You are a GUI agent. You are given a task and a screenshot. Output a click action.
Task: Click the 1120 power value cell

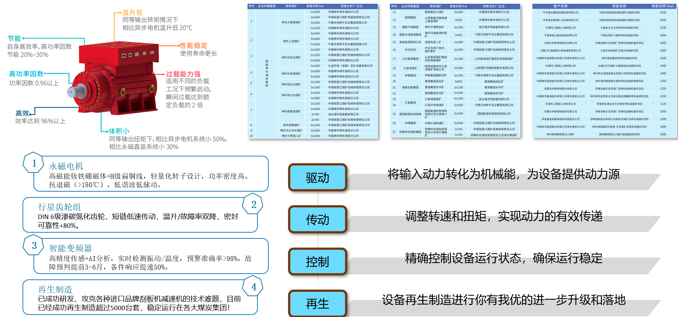click(663, 104)
